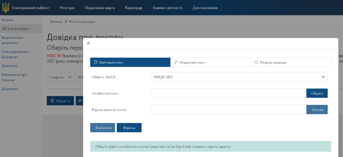This screenshot has height=157, width=343.
Task: Open the Податкова карта menu
Action: [100, 8]
